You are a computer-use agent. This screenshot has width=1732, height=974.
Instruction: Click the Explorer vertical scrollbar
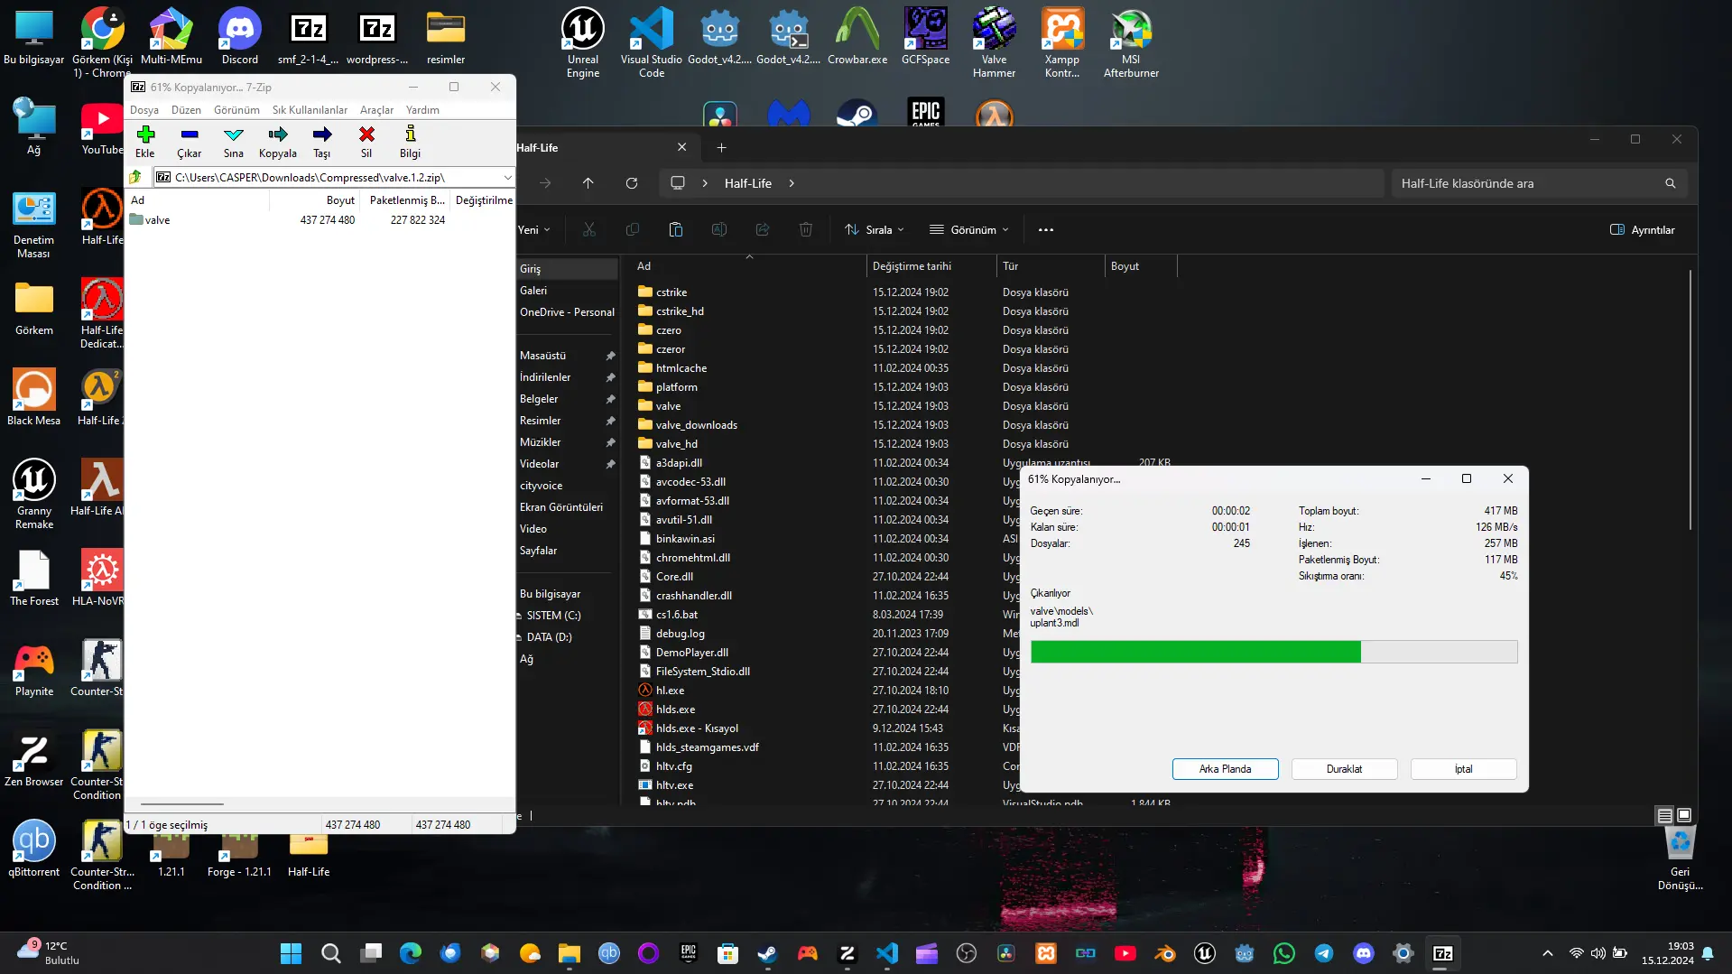[x=1690, y=400]
